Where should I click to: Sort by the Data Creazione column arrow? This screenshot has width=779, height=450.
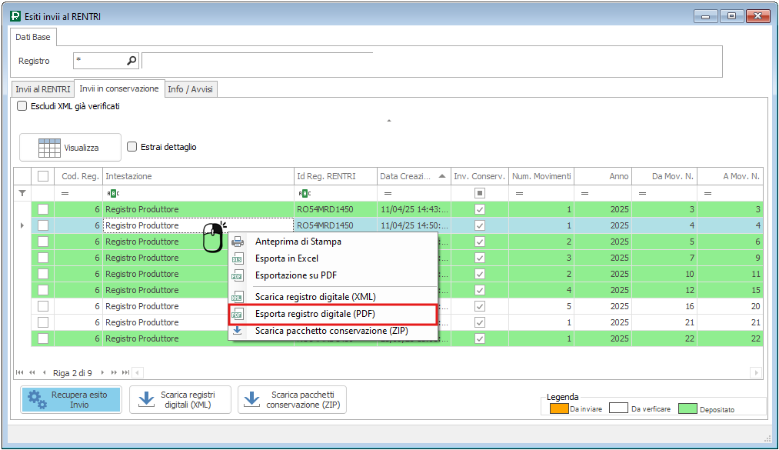pyautogui.click(x=442, y=176)
